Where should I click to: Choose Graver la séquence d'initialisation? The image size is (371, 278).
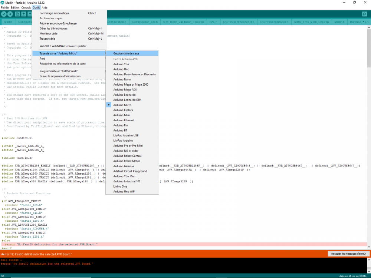click(x=69, y=76)
